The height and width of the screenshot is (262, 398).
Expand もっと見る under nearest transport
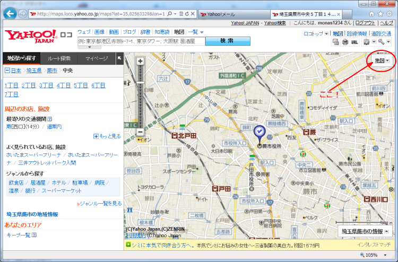click(107, 136)
